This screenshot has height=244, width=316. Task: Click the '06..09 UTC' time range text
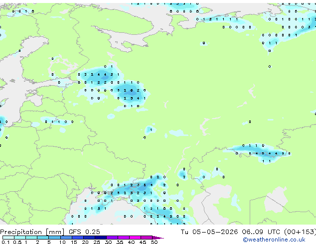261,232
